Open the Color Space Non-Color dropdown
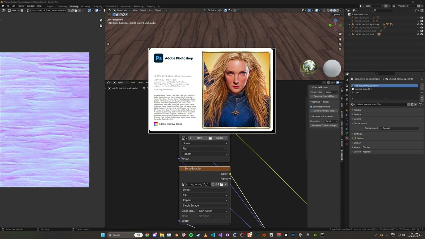Image resolution: width=425 pixels, height=239 pixels. pyautogui.click(x=213, y=211)
